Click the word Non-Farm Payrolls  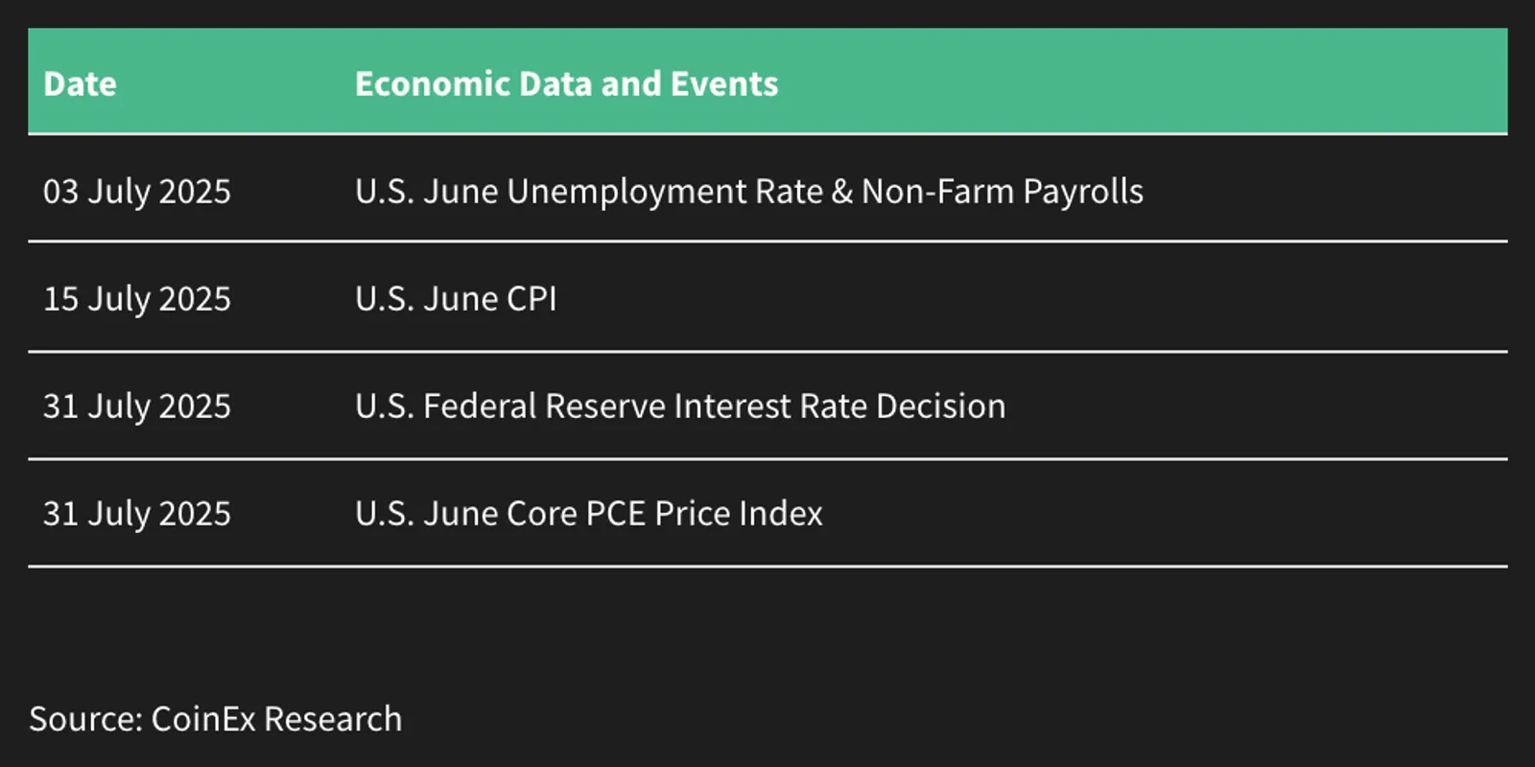tap(1003, 192)
